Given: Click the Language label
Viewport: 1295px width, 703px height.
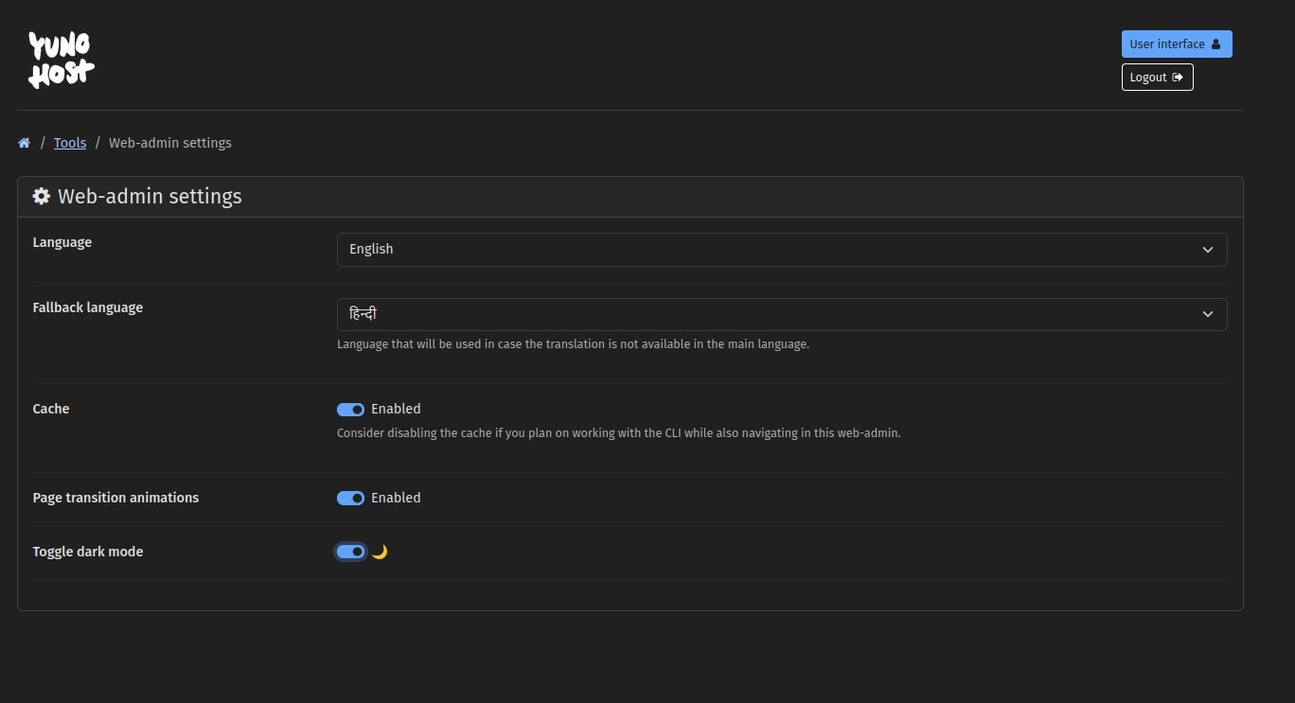Looking at the screenshot, I should click(x=62, y=242).
